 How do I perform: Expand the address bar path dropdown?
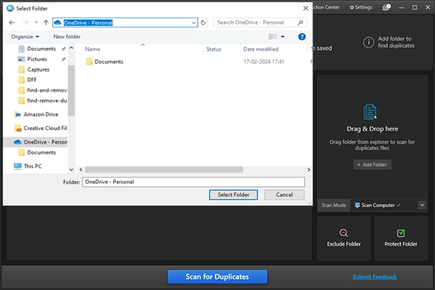click(x=194, y=22)
